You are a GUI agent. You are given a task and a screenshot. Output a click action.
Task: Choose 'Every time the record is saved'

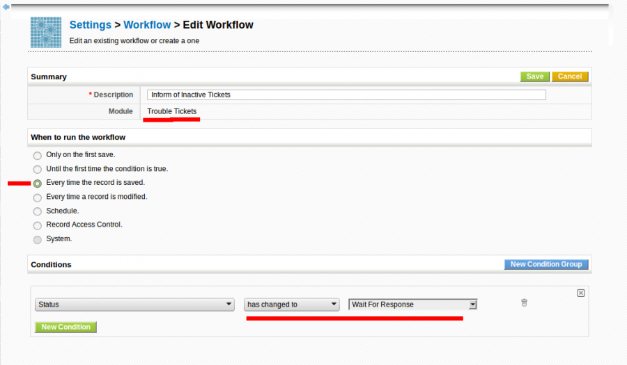(x=38, y=184)
